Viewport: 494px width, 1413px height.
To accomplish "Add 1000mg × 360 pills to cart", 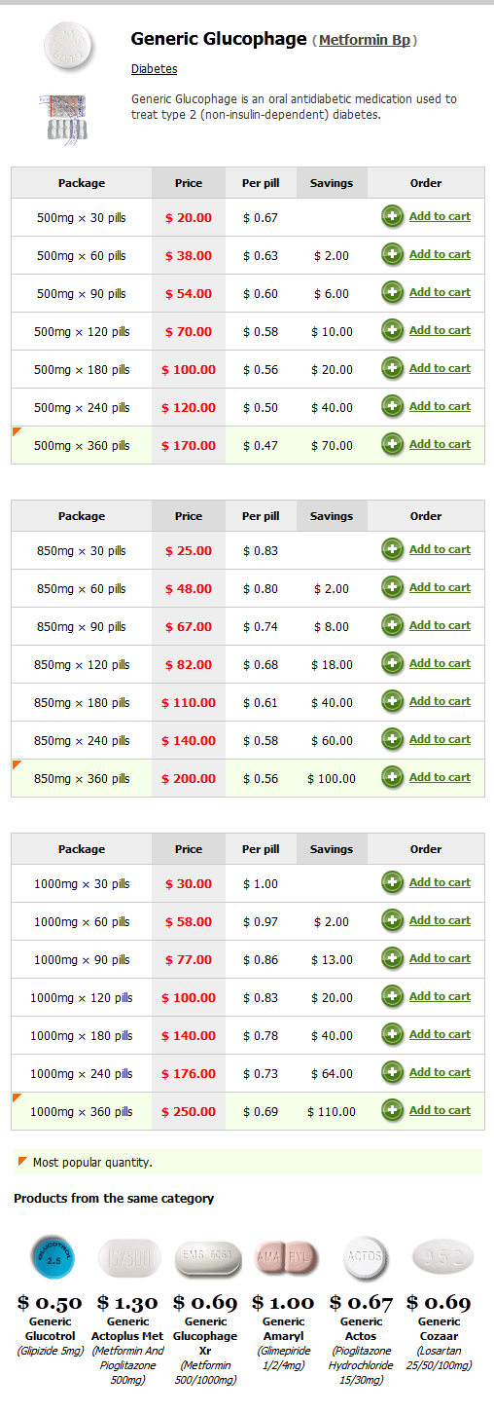I will [x=440, y=1110].
